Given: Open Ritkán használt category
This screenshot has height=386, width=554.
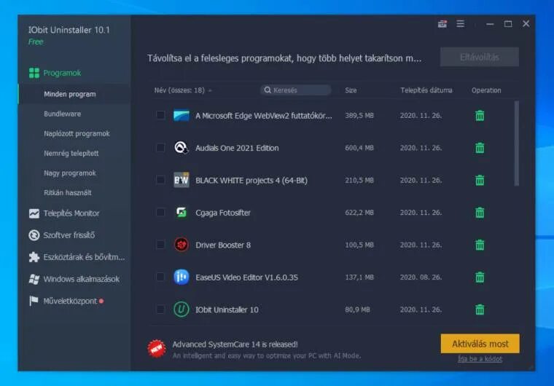Looking at the screenshot, I should (68, 193).
